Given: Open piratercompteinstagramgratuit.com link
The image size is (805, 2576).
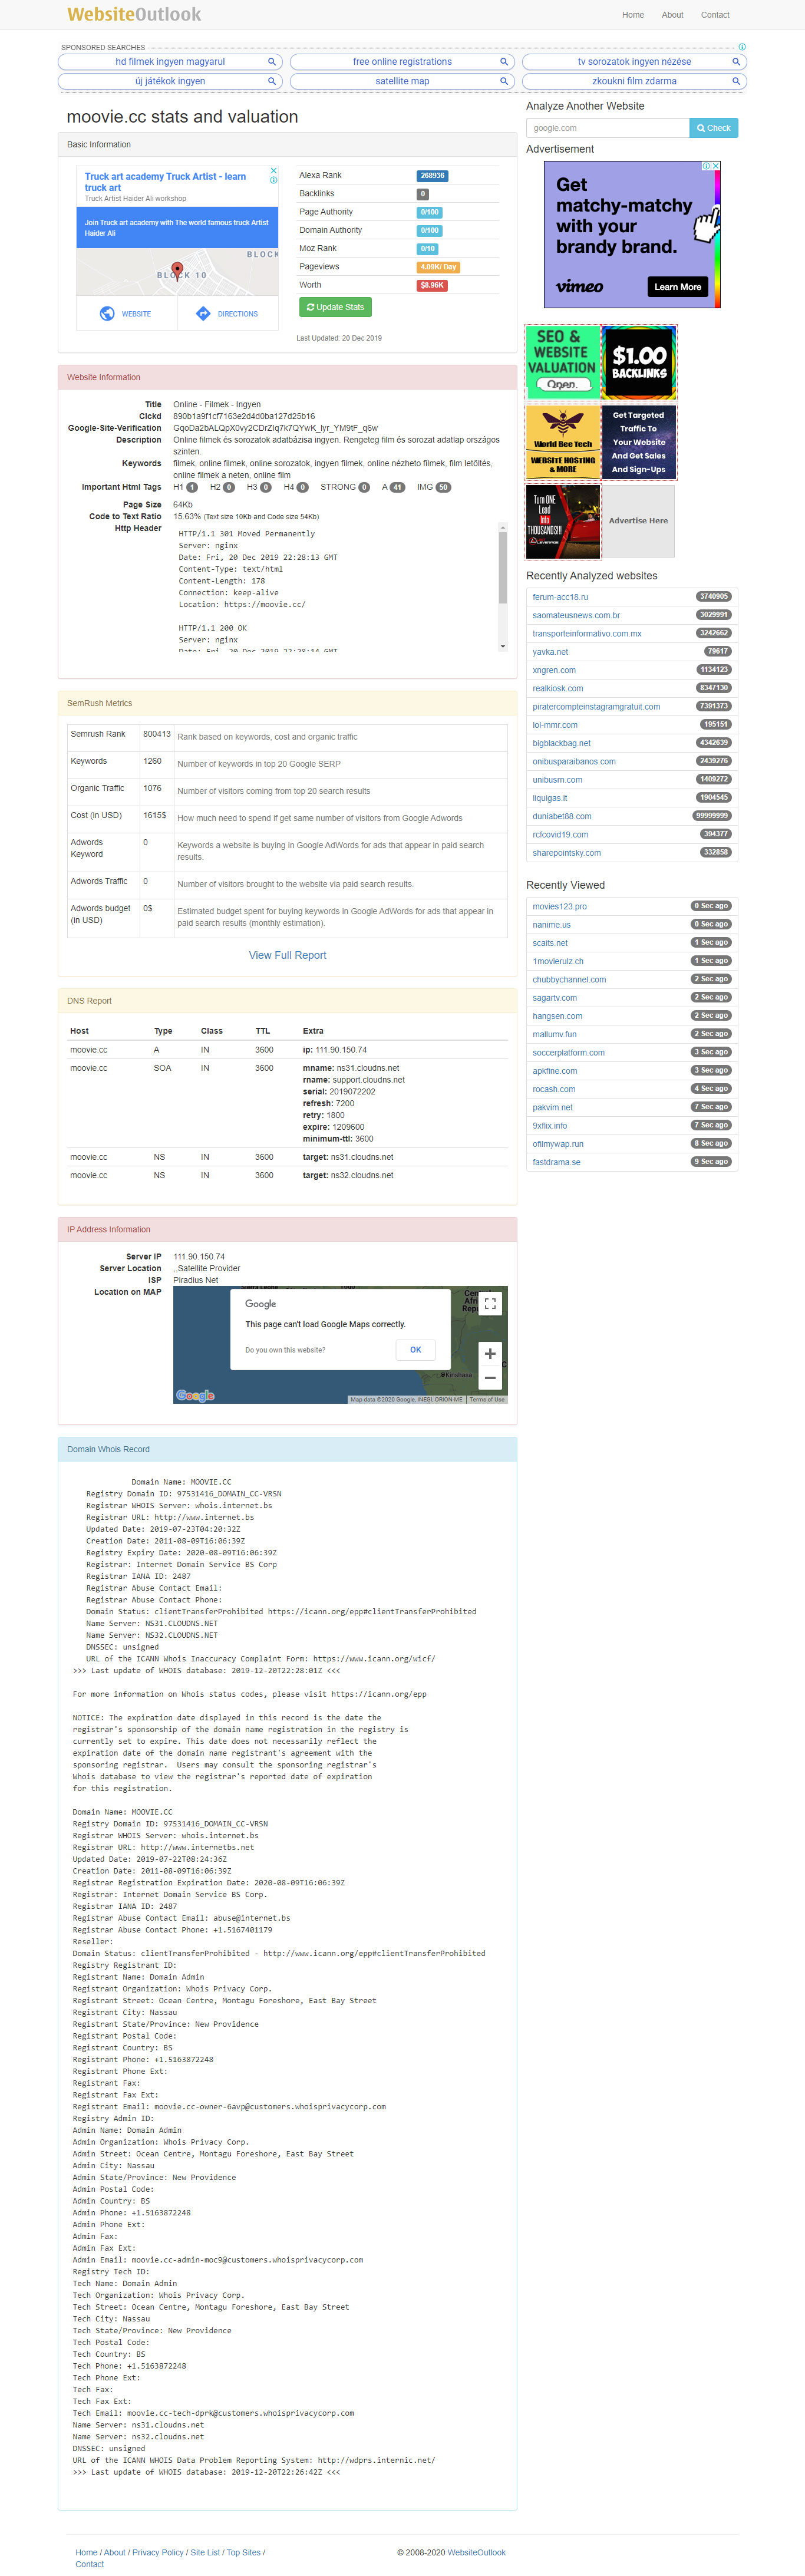Looking at the screenshot, I should (596, 707).
